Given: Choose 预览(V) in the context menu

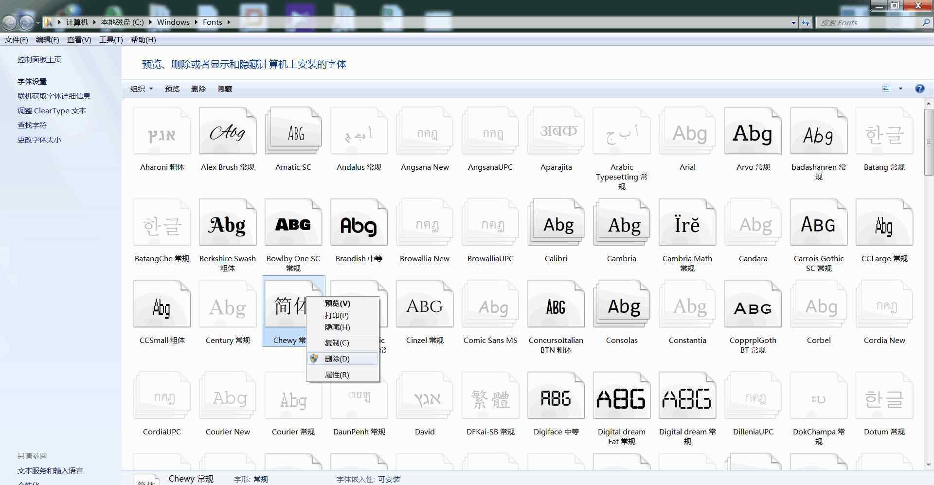Looking at the screenshot, I should (343, 303).
